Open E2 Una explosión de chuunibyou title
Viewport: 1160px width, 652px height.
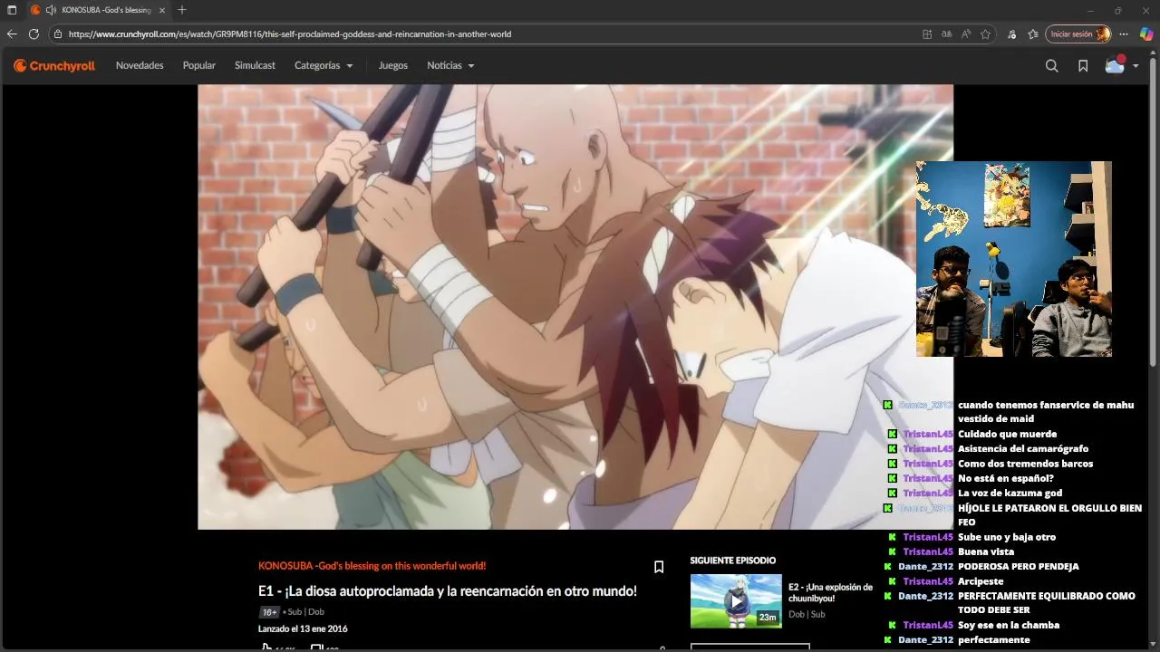[830, 592]
